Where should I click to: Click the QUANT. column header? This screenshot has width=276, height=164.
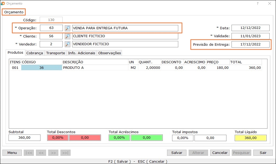[x=149, y=62]
